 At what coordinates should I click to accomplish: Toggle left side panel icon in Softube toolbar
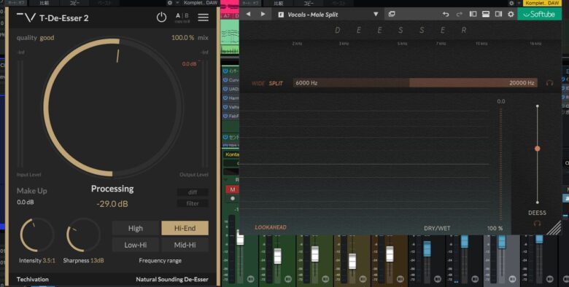(x=473, y=14)
